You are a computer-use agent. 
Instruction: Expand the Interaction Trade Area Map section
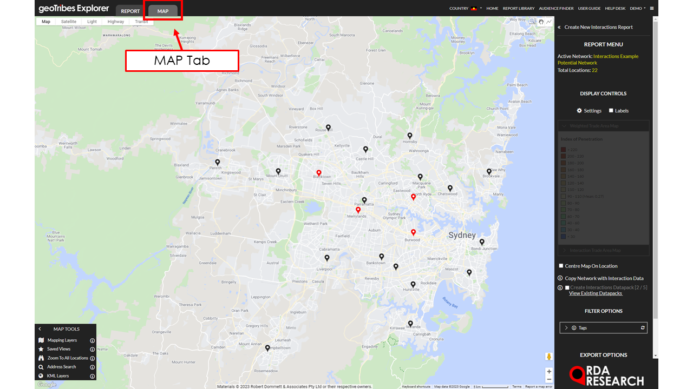pos(603,251)
